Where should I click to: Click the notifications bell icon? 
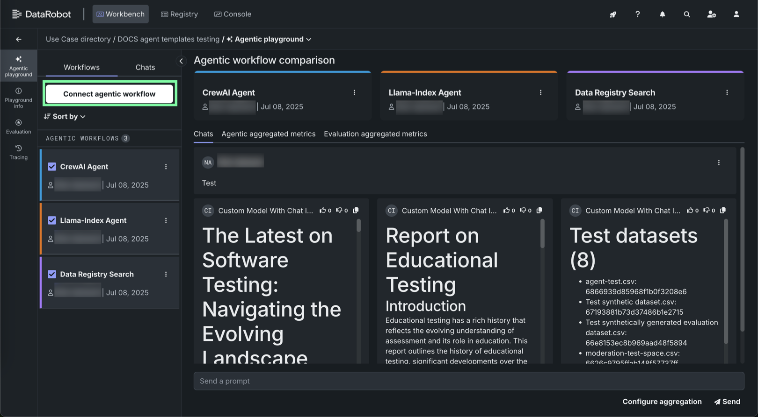point(662,14)
